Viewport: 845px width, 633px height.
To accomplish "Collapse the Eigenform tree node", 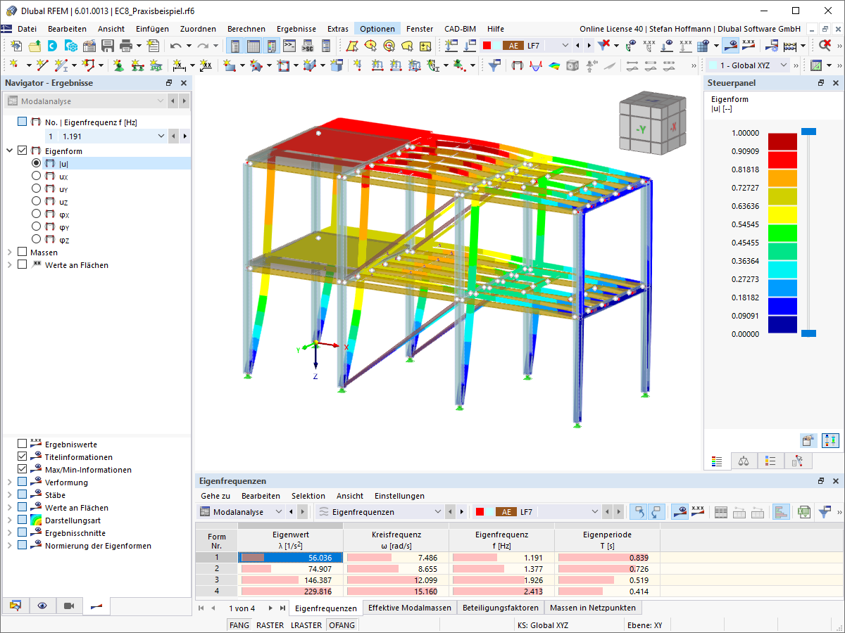I will [9, 151].
